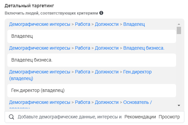Image resolution: width=188 pixels, height=125 pixels.
Task: Select the Владелец targeting item
Action: [92, 36]
